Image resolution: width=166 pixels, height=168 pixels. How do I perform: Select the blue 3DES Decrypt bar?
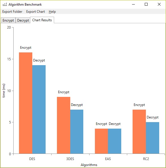pyautogui.click(x=77, y=131)
